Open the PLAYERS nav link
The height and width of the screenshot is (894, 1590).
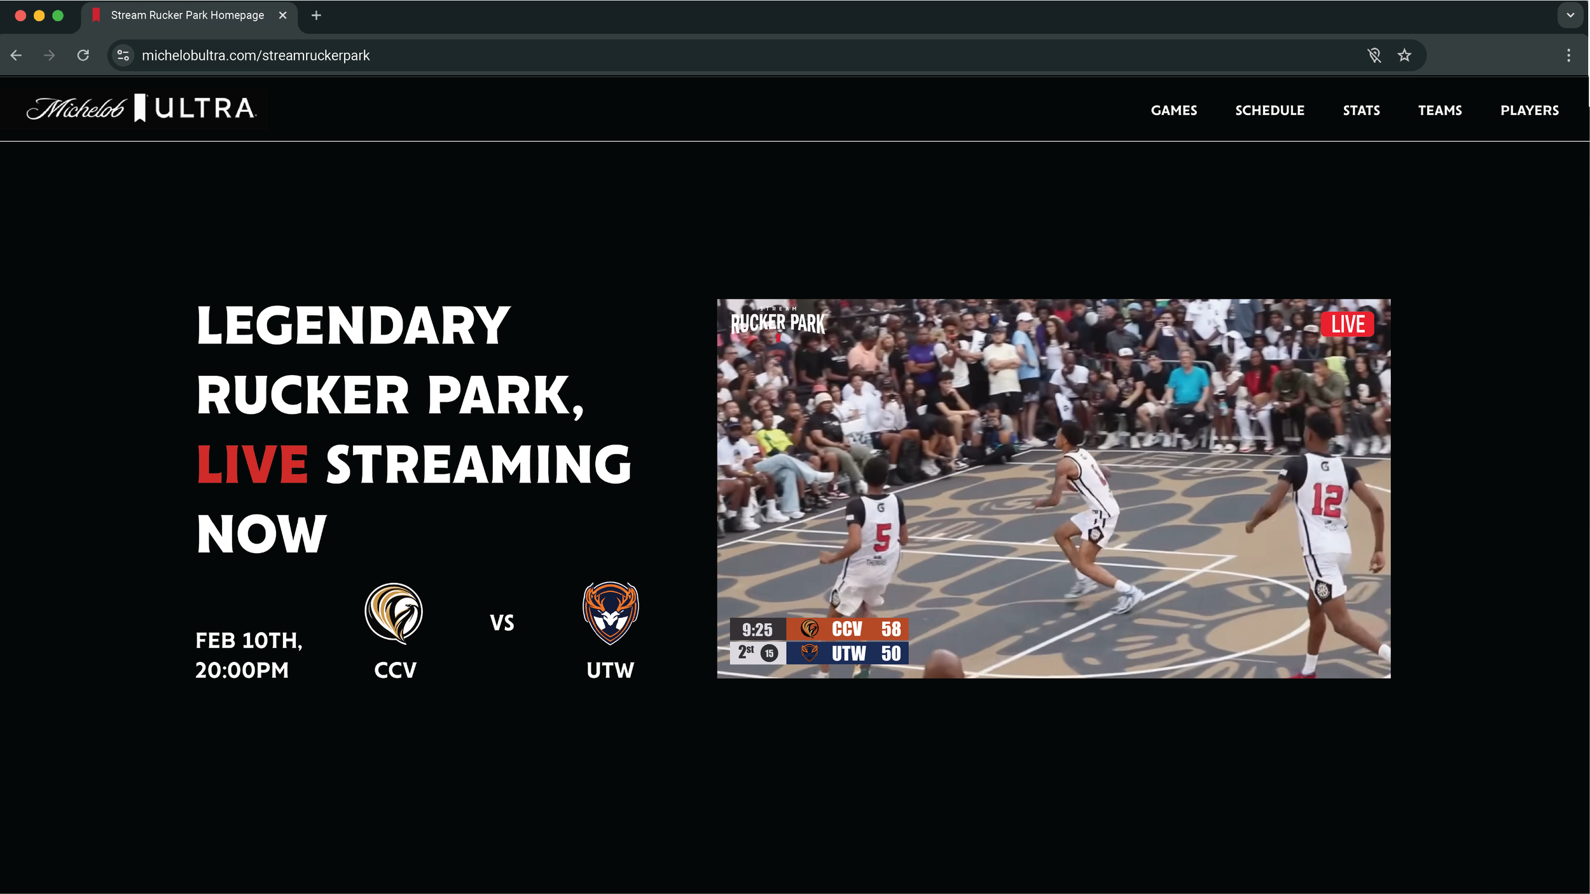pyautogui.click(x=1529, y=111)
